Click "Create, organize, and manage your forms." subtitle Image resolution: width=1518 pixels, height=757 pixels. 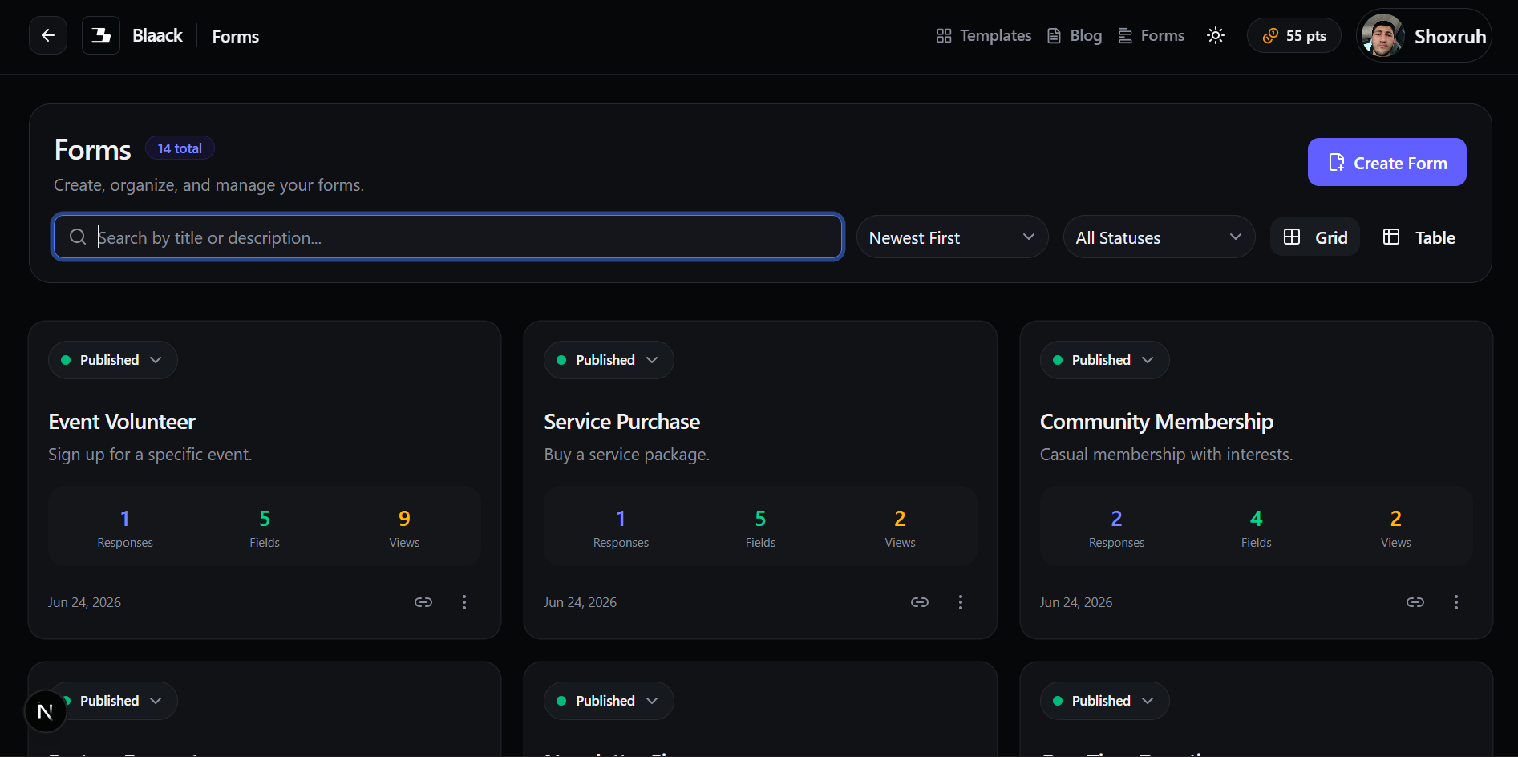click(208, 185)
